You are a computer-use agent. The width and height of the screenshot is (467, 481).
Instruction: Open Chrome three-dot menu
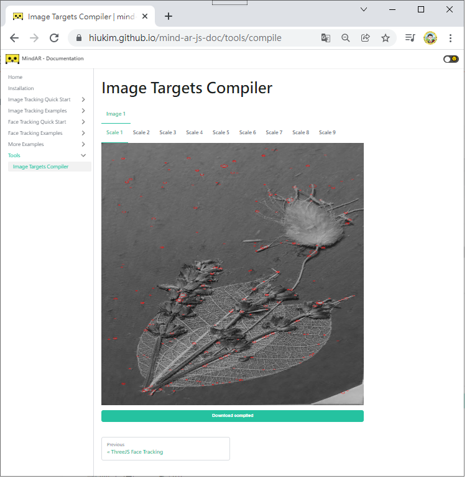pos(450,38)
